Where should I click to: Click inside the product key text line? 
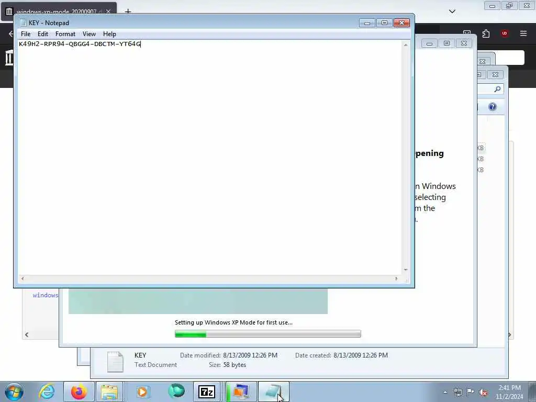[x=80, y=44]
